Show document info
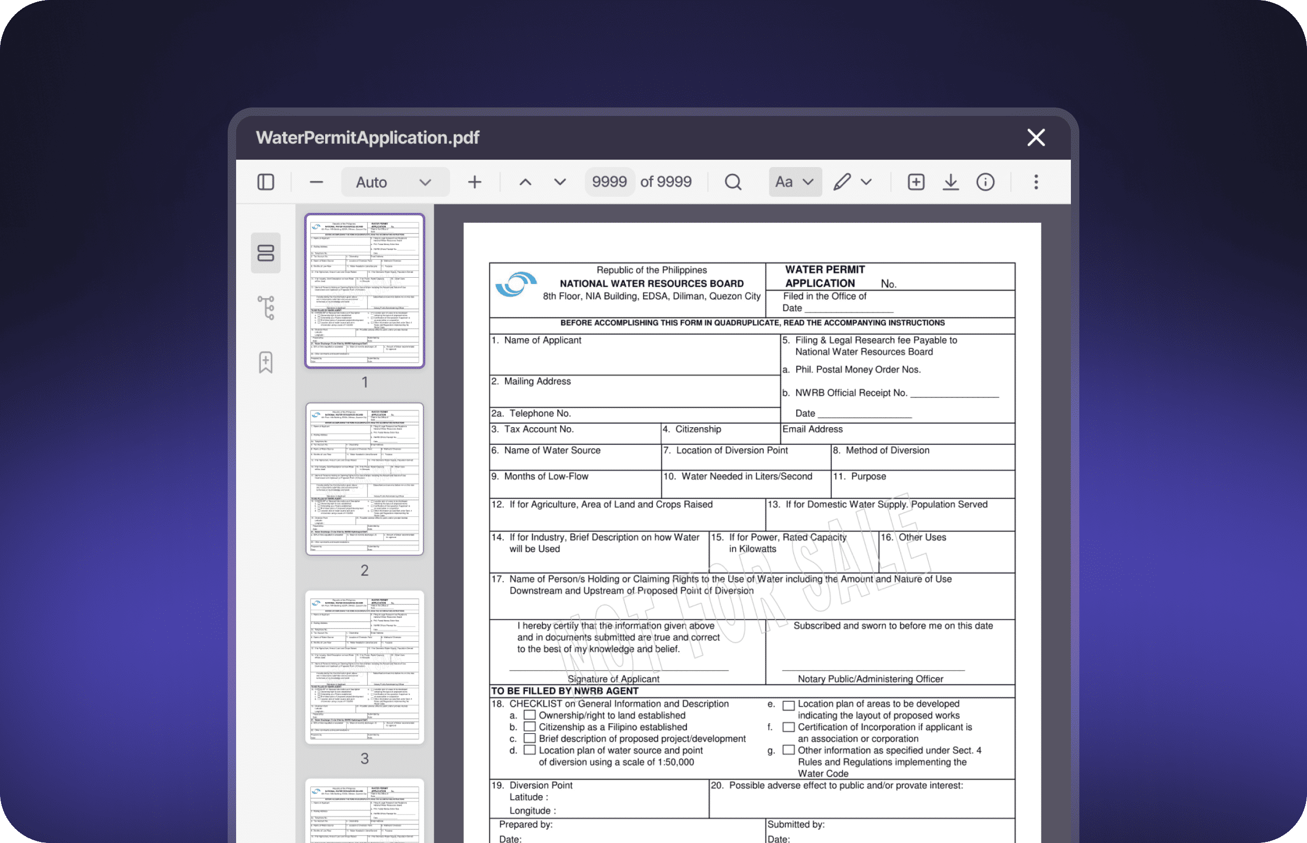 [986, 182]
